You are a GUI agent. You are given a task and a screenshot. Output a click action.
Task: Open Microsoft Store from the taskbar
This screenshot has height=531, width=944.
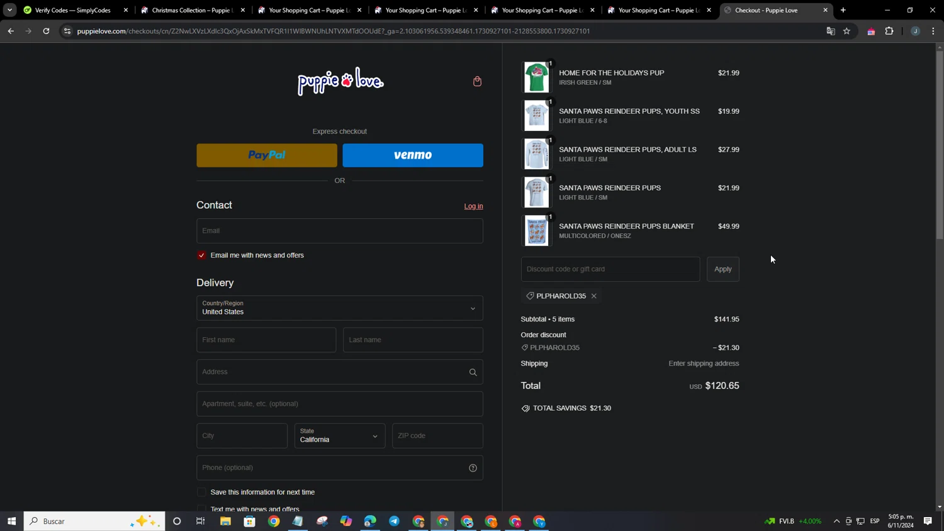click(250, 521)
